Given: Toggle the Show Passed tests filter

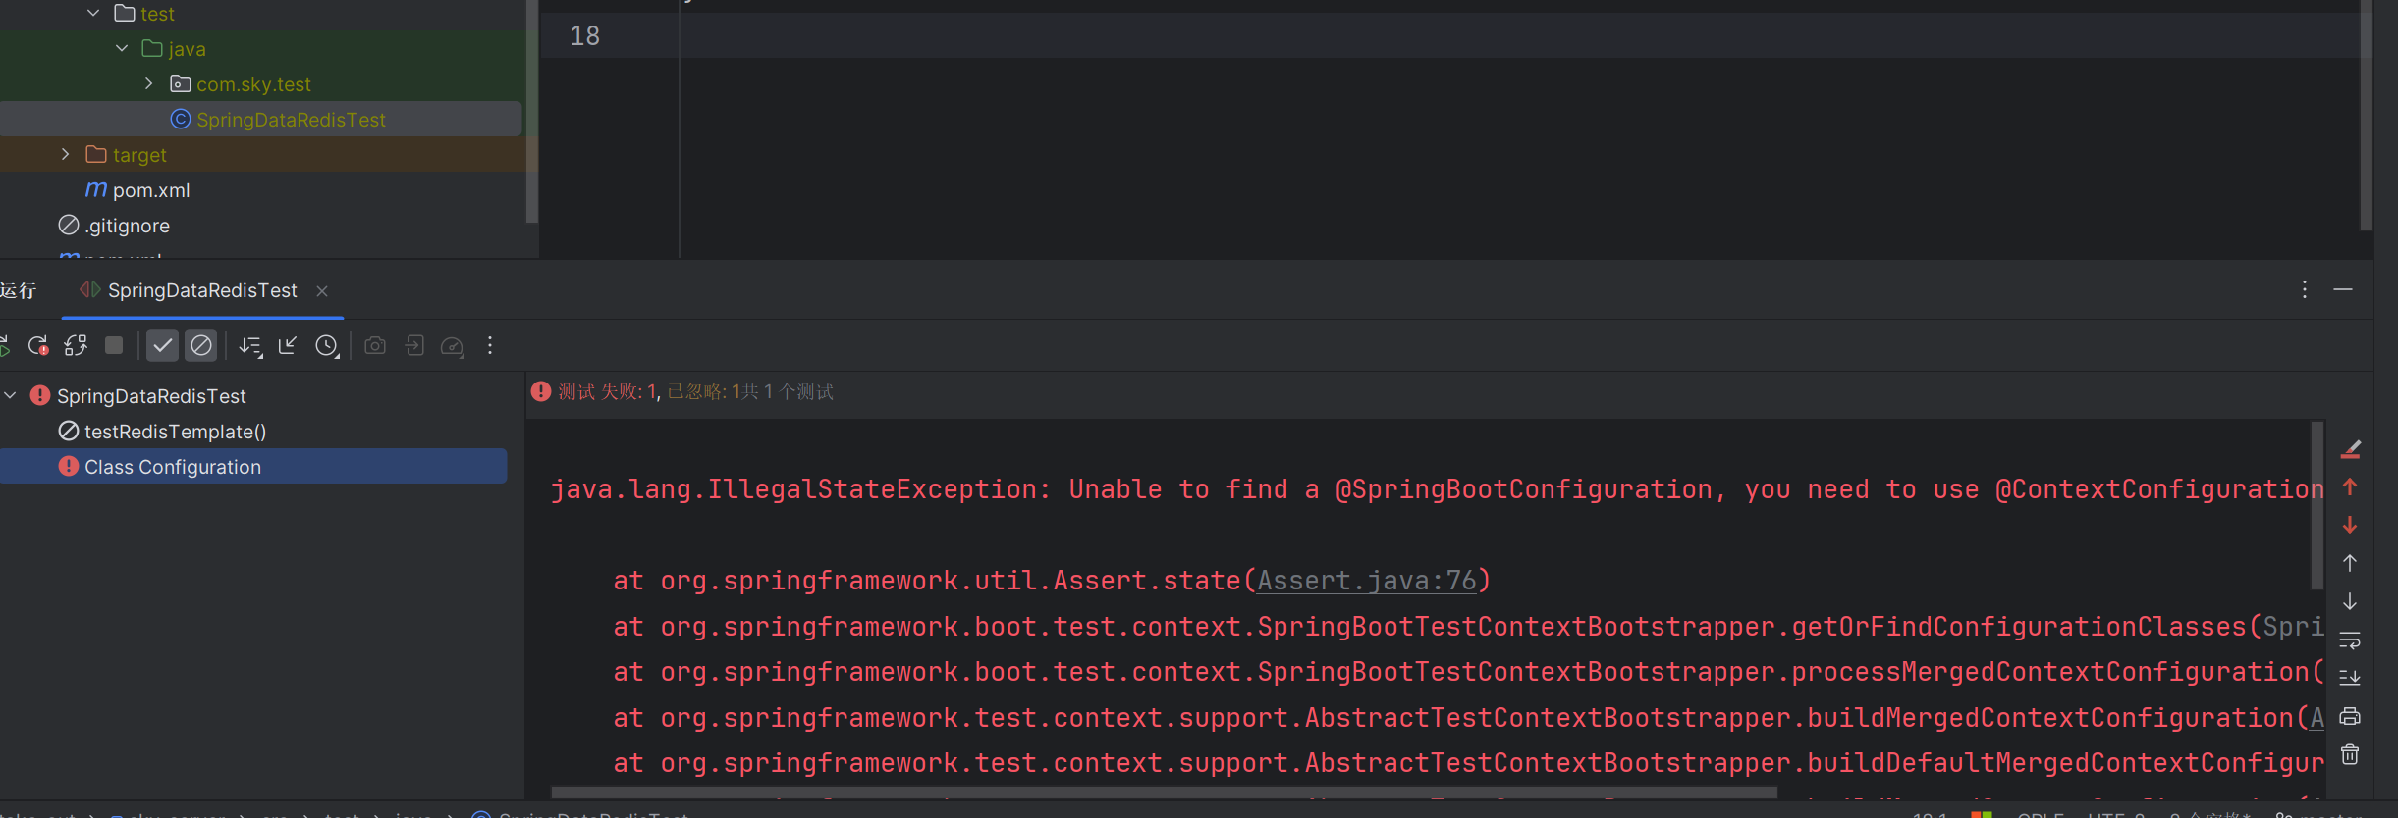Looking at the screenshot, I should 162,345.
